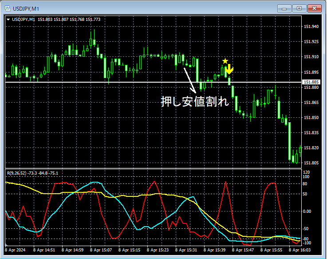Click the 151.835 price scale value
The height and width of the screenshot is (259, 327).
coord(311,133)
